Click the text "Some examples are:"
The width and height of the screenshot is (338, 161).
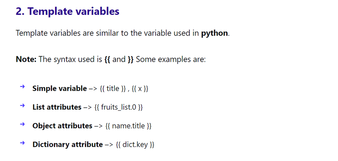pos(171,59)
